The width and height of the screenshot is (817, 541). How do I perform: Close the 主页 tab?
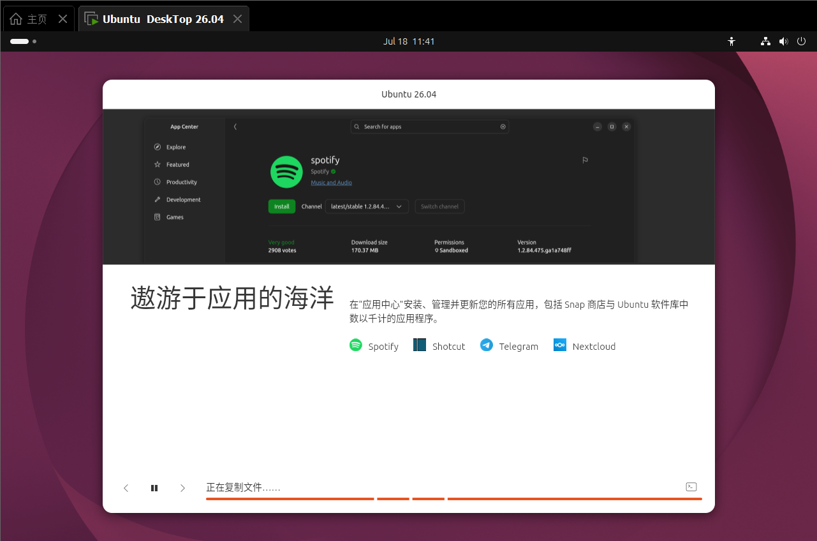point(63,19)
